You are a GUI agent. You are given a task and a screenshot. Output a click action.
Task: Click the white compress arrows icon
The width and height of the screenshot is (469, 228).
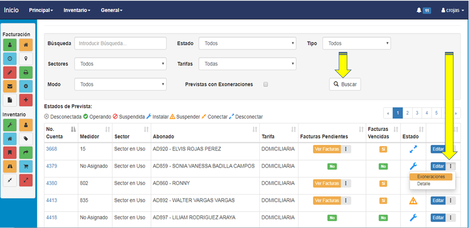[x=10, y=181]
